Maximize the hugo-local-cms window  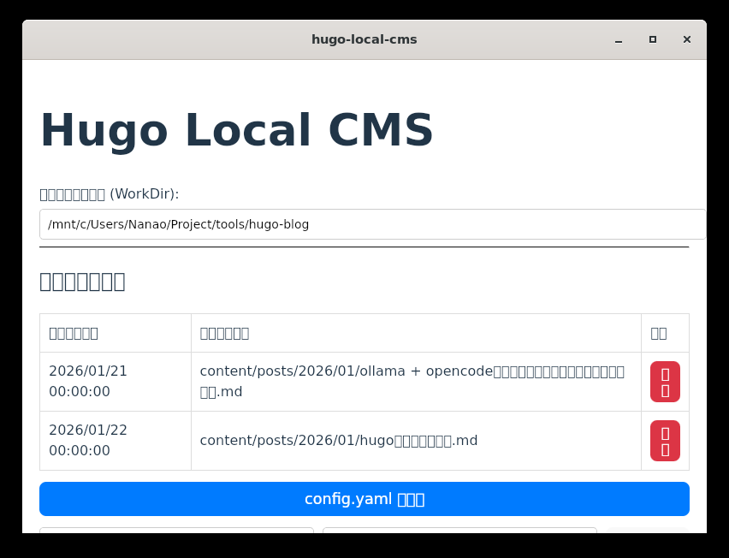click(653, 39)
